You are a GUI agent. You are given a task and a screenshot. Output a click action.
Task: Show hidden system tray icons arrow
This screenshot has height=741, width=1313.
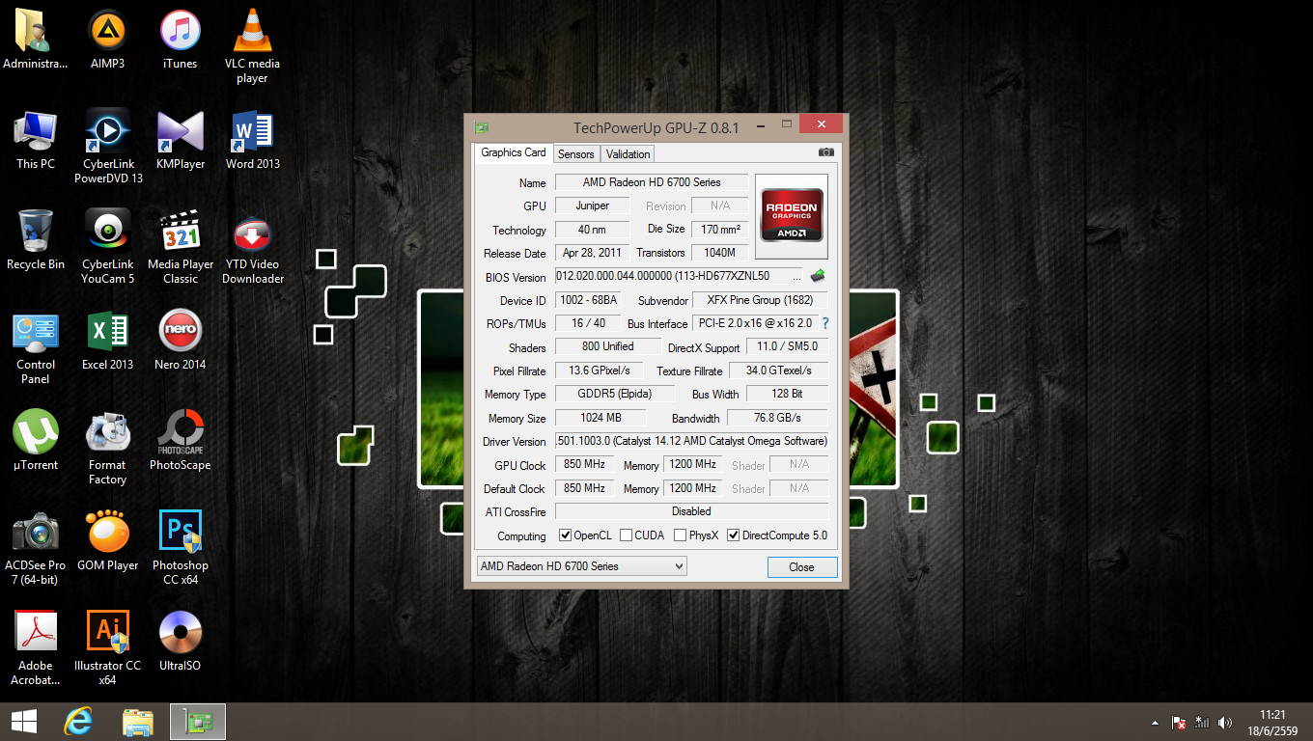pyautogui.click(x=1156, y=723)
